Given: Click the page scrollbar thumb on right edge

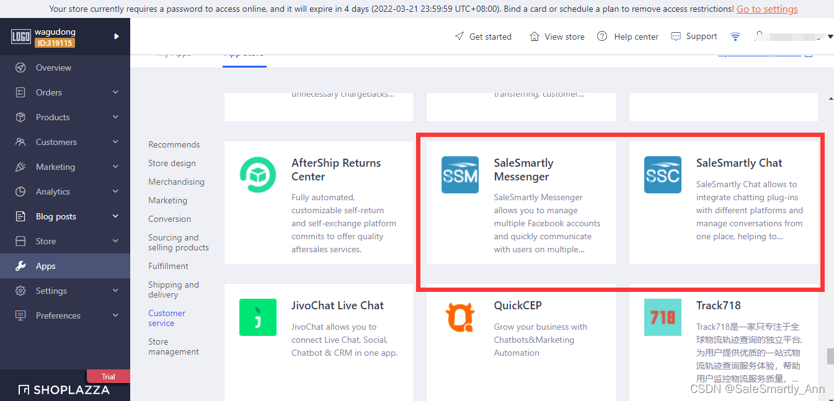Looking at the screenshot, I should tap(830, 356).
